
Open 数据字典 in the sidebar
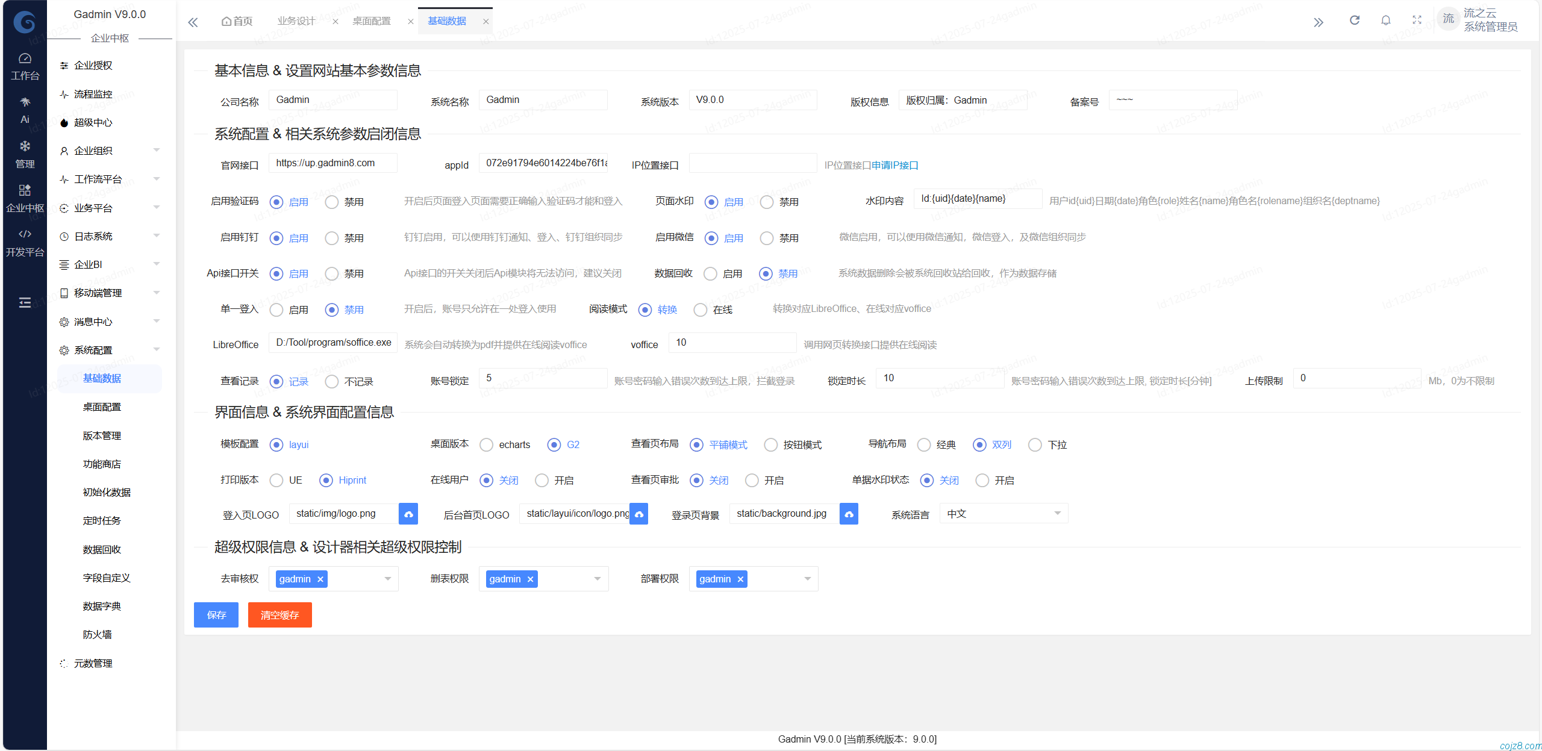click(102, 606)
